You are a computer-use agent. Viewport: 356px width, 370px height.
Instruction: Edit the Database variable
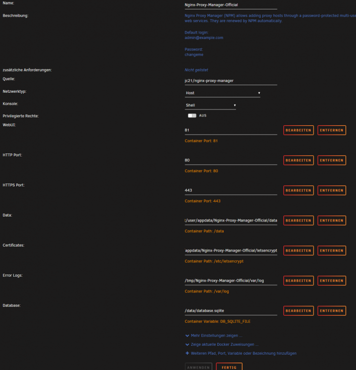pyautogui.click(x=298, y=311)
